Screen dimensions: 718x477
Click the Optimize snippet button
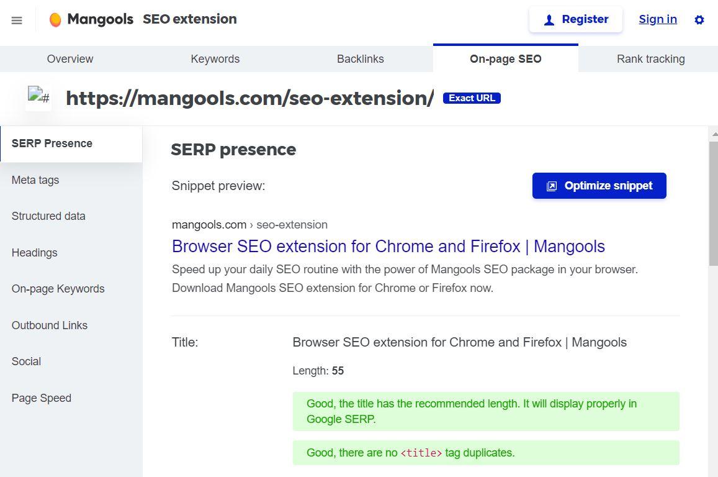tap(599, 186)
